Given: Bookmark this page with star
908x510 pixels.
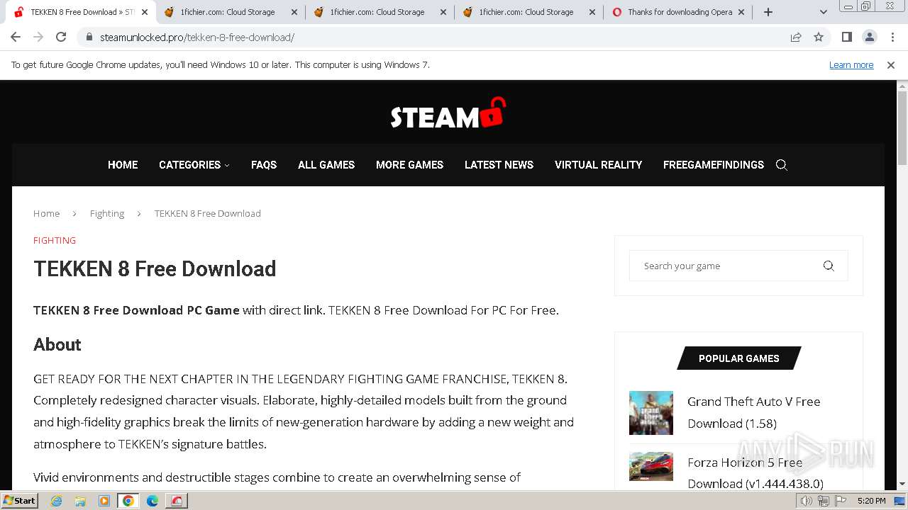Looking at the screenshot, I should [x=819, y=37].
